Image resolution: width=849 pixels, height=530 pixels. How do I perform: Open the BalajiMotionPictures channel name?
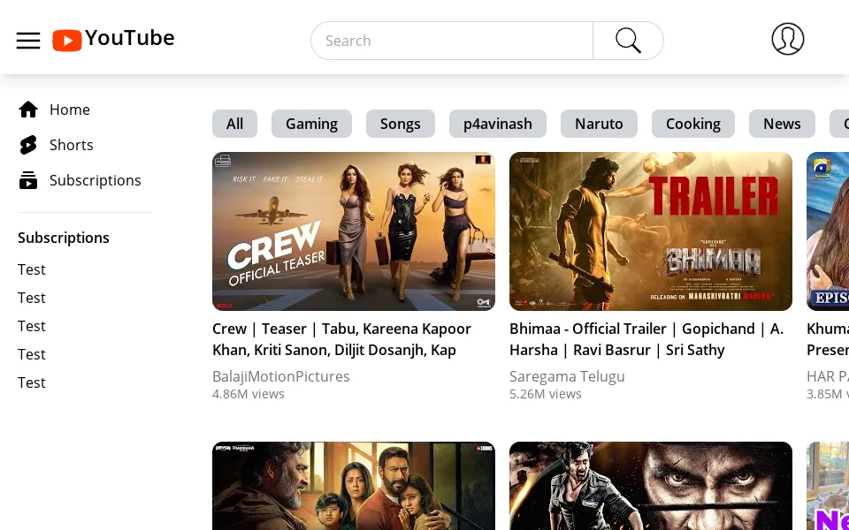pyautogui.click(x=281, y=376)
